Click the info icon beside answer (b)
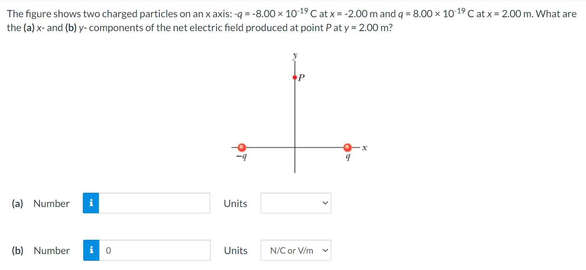The height and width of the screenshot is (270, 586). pyautogui.click(x=91, y=250)
